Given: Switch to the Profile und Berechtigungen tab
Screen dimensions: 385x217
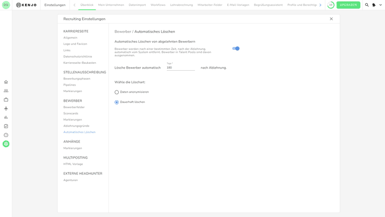Looking at the screenshot, I should [x=302, y=5].
